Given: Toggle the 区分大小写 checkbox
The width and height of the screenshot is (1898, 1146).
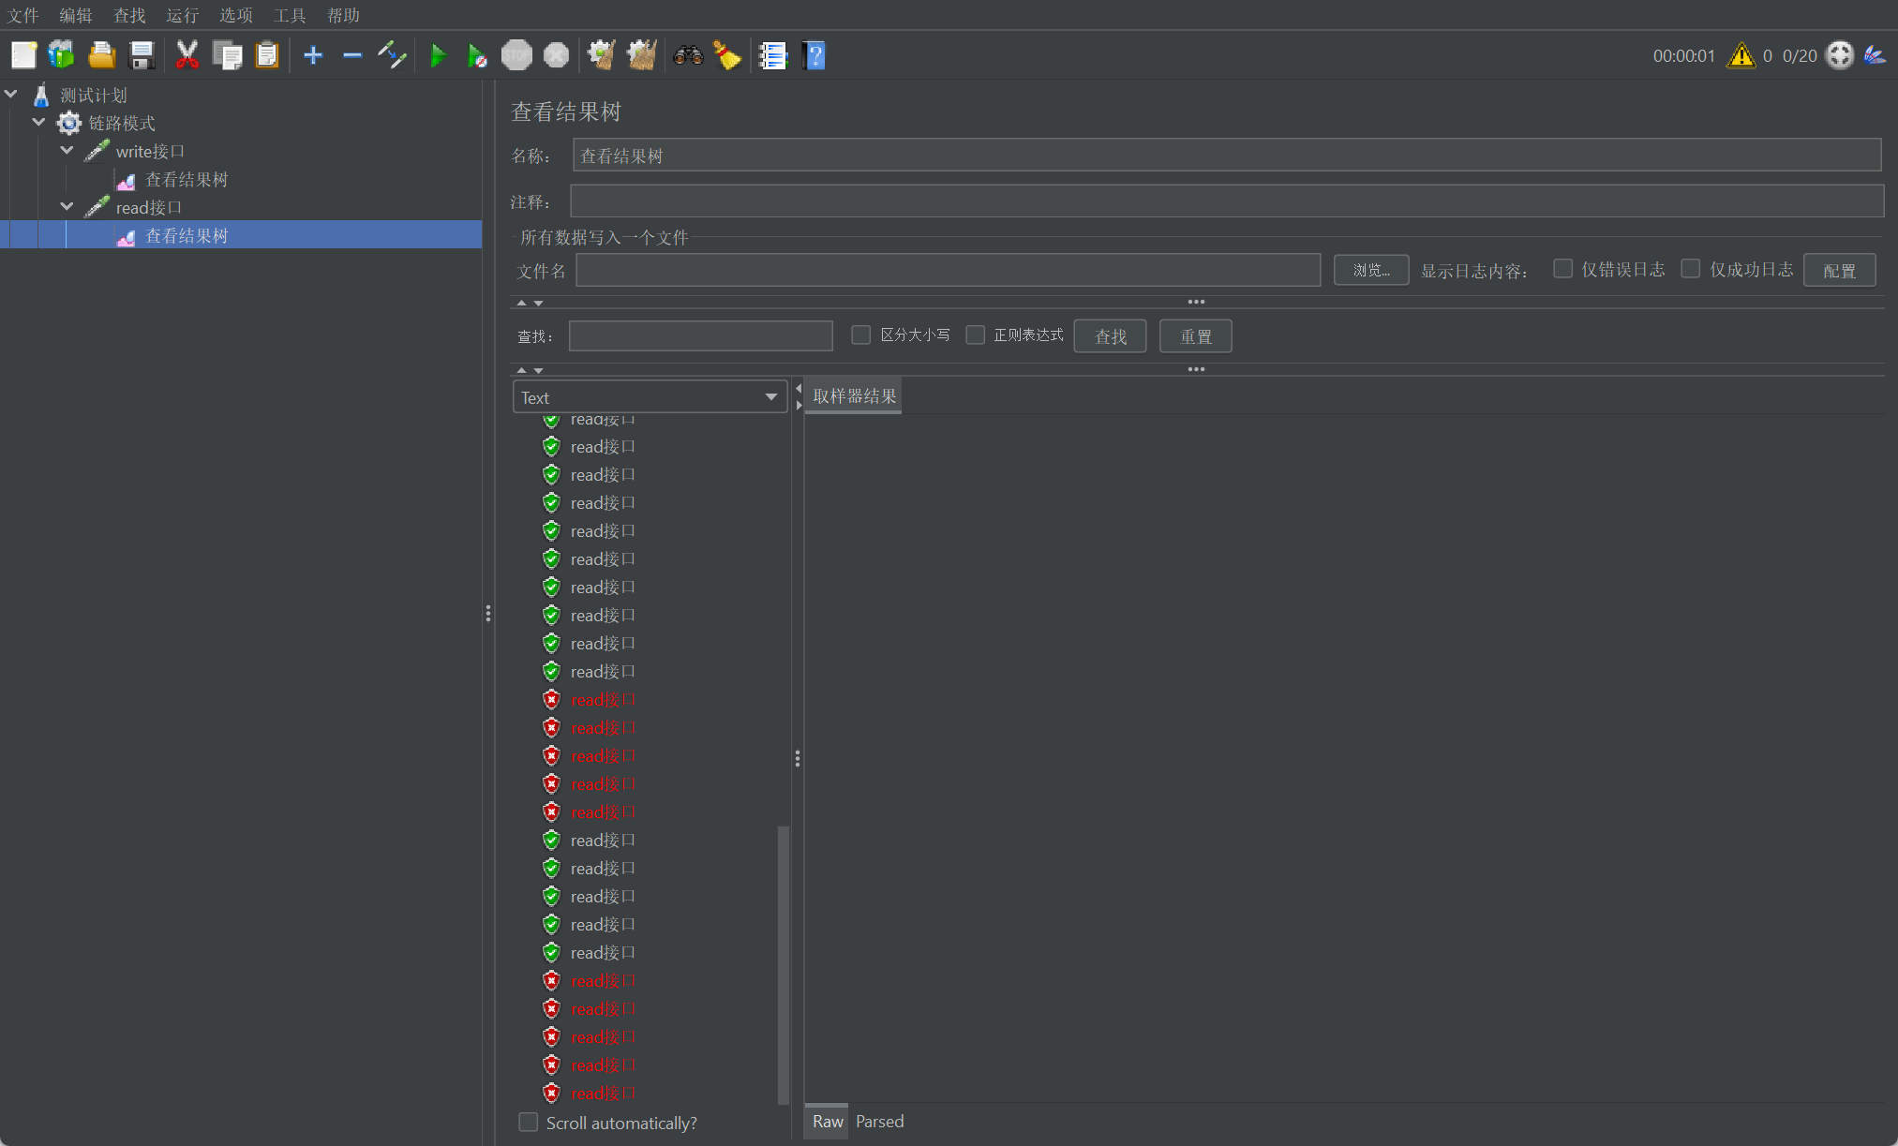Looking at the screenshot, I should 860,335.
